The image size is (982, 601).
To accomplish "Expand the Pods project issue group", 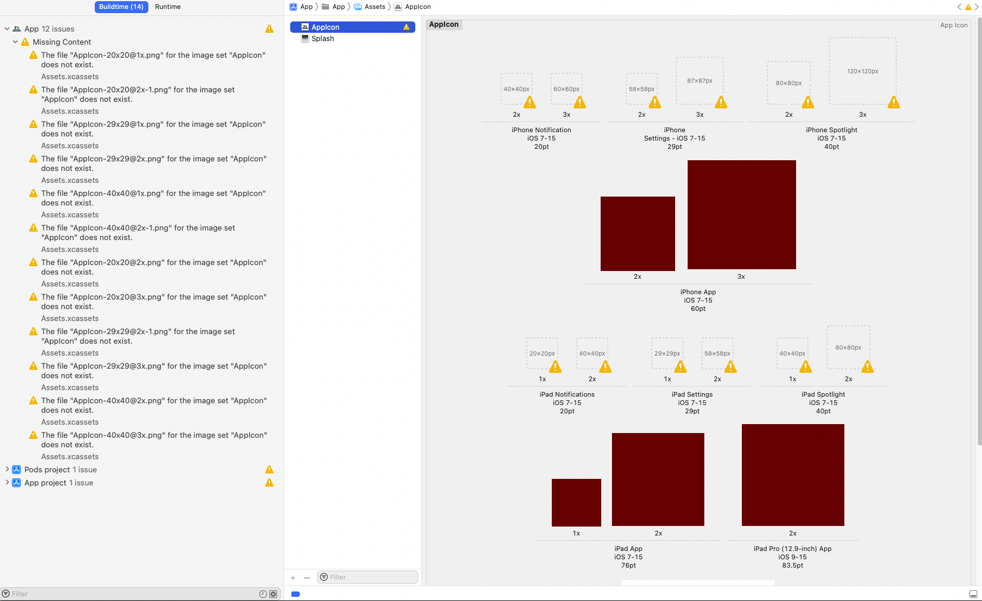I will click(x=7, y=469).
